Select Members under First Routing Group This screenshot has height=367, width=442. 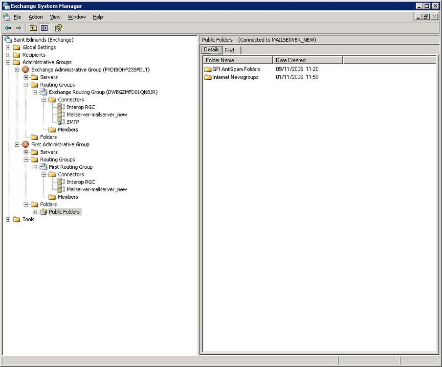68,197
